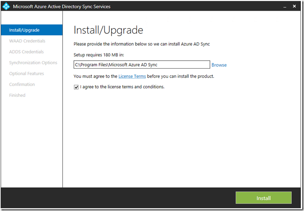Click the Install/Upgrade page heading
This screenshot has width=304, height=211.
click(x=108, y=30)
